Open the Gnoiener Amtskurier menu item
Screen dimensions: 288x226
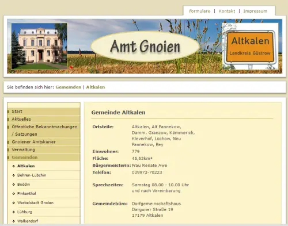(44, 142)
